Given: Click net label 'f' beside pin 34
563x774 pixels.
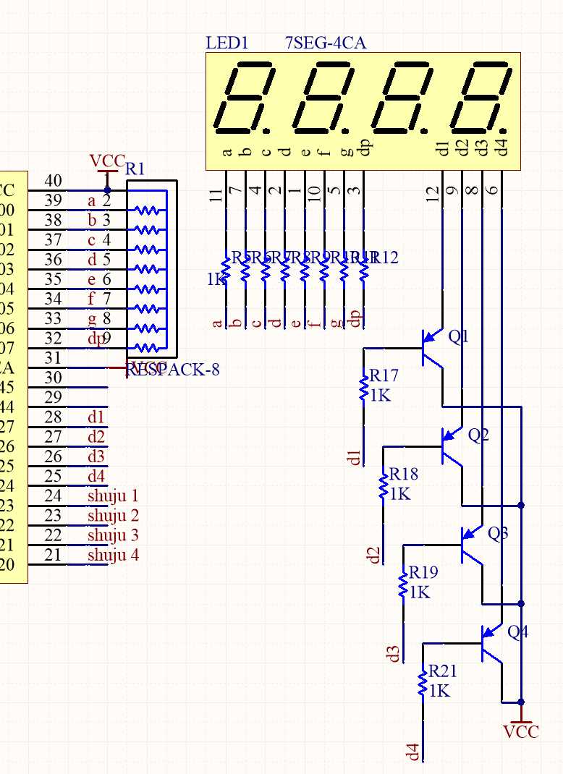Looking at the screenshot, I should 91,298.
